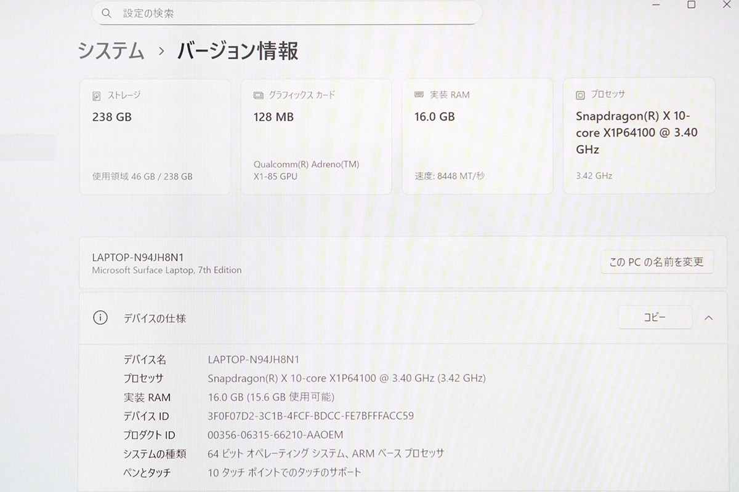Click the この PC の名前を変更 button

[657, 261]
